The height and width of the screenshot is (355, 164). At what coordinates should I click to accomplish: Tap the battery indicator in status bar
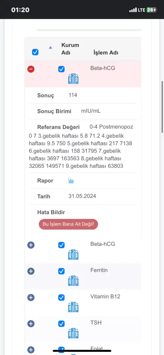click(x=151, y=10)
